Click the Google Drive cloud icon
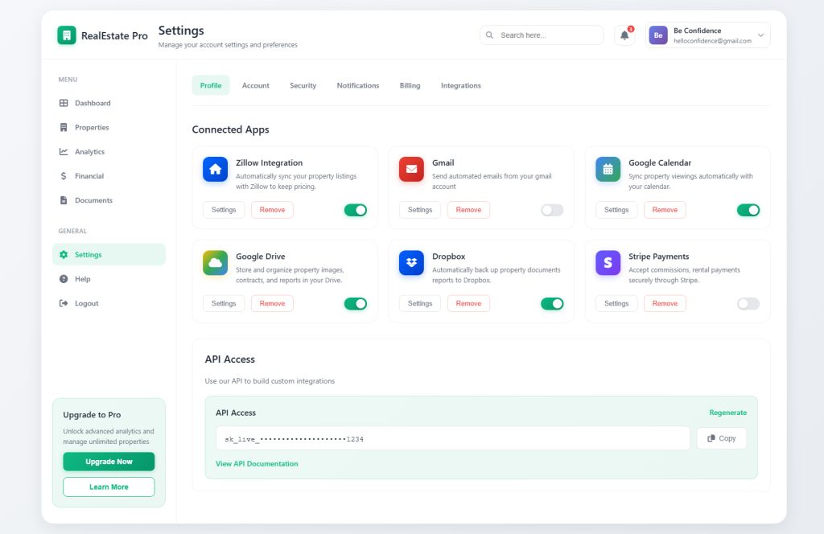The image size is (824, 534). click(x=216, y=262)
